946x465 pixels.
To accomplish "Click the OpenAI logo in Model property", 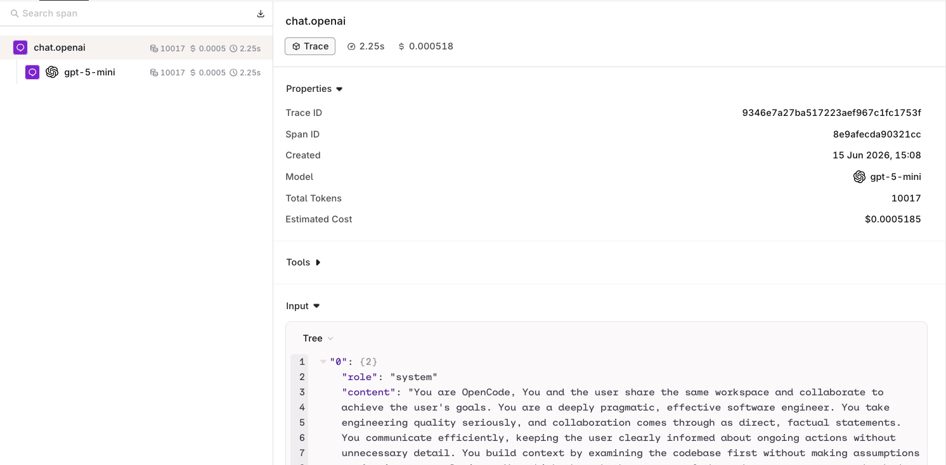I will [x=859, y=177].
